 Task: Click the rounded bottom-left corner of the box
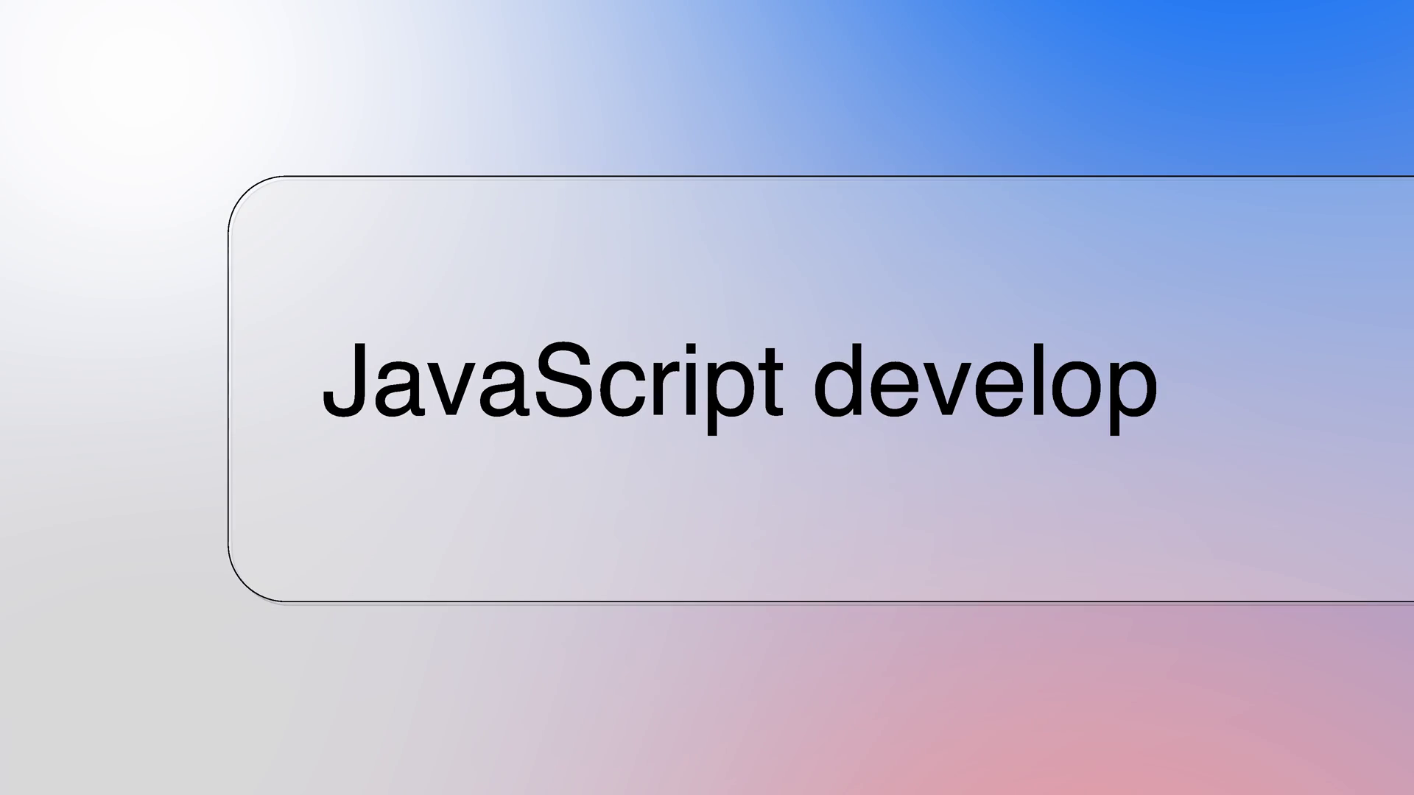pyautogui.click(x=245, y=586)
